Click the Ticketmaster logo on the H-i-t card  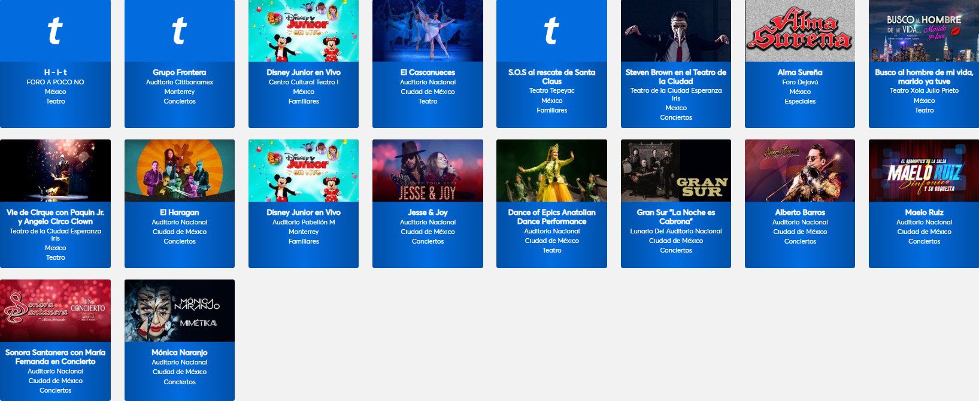pyautogui.click(x=55, y=31)
